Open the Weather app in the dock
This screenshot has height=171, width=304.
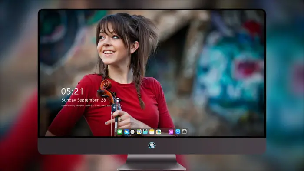[x=126, y=132]
